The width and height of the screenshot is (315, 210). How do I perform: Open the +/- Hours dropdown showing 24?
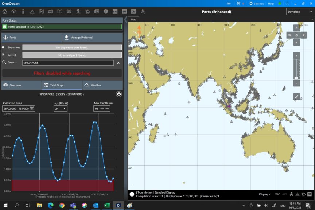[x=61, y=109]
